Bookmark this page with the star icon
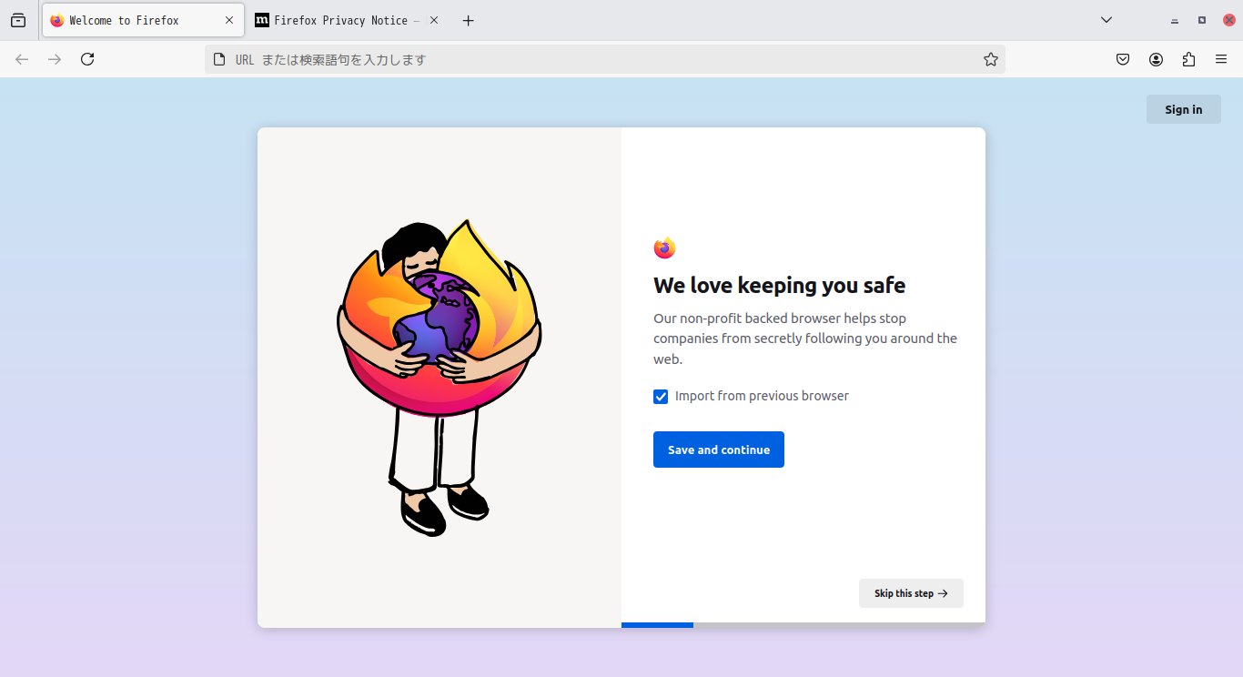 [x=991, y=59]
